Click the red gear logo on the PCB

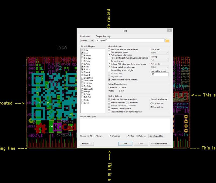coord(40,128)
